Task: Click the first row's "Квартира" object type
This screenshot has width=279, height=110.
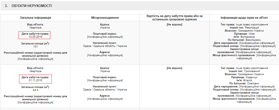Action: pyautogui.click(x=35, y=27)
